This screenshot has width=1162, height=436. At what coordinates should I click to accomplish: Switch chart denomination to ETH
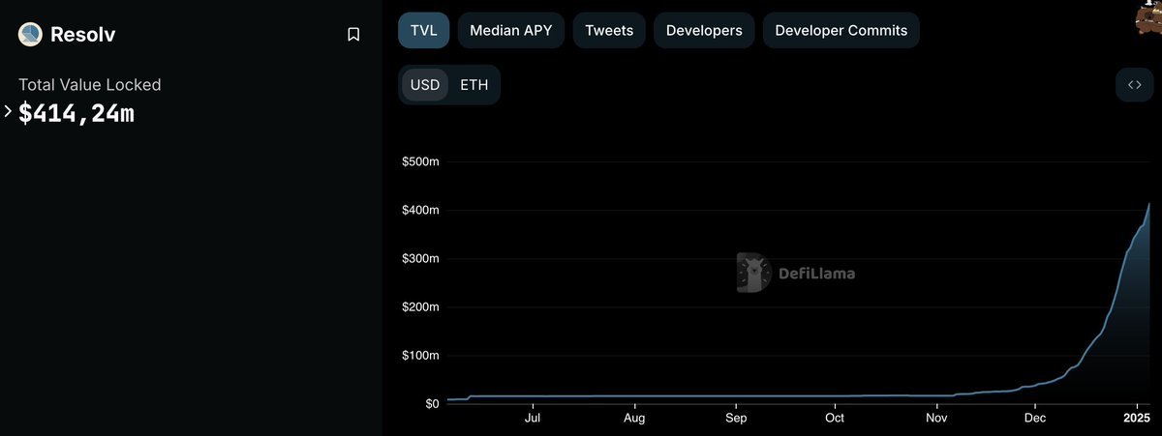(474, 85)
